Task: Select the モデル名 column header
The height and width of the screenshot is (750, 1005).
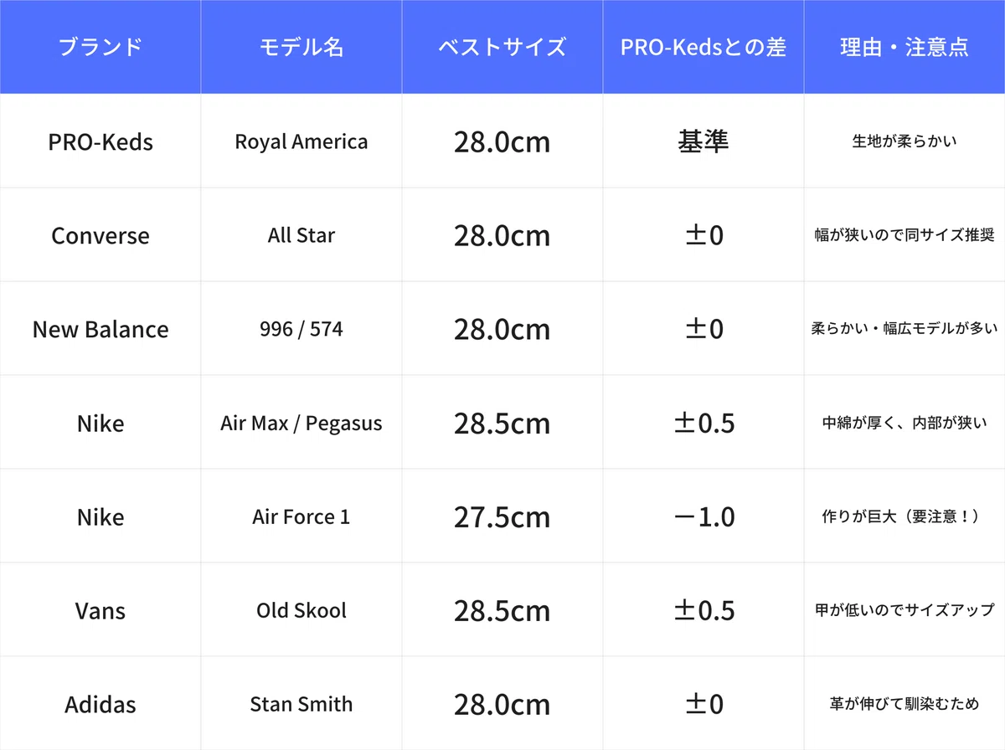Action: click(x=301, y=47)
